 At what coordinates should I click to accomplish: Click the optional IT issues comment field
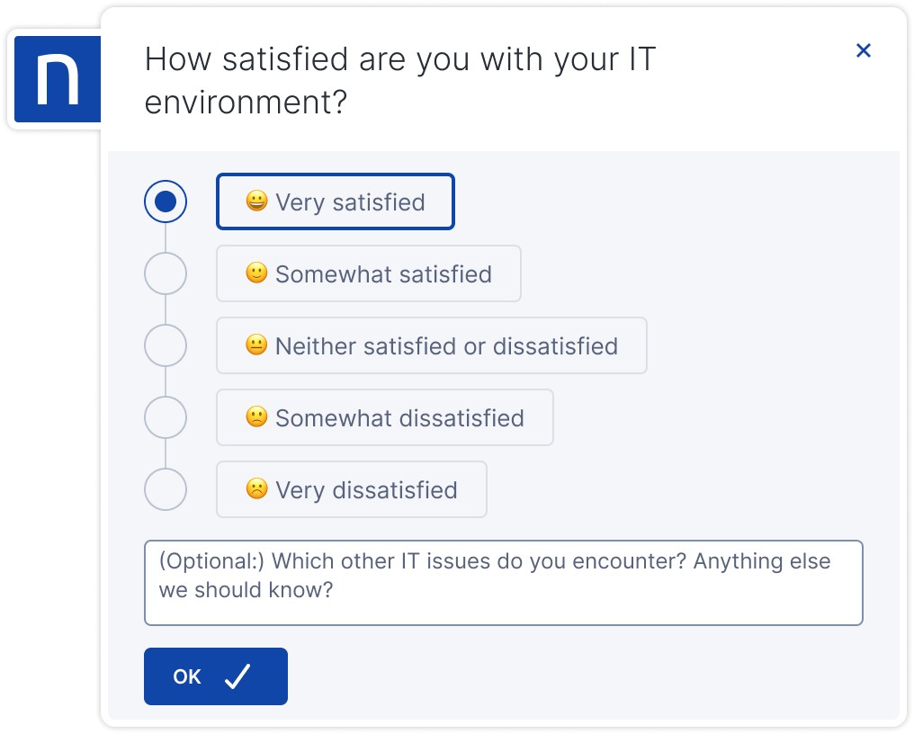[504, 583]
